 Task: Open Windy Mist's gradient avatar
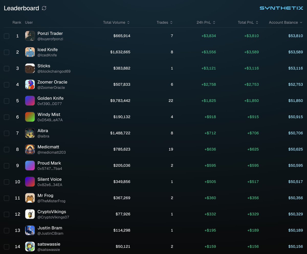[x=30, y=117]
